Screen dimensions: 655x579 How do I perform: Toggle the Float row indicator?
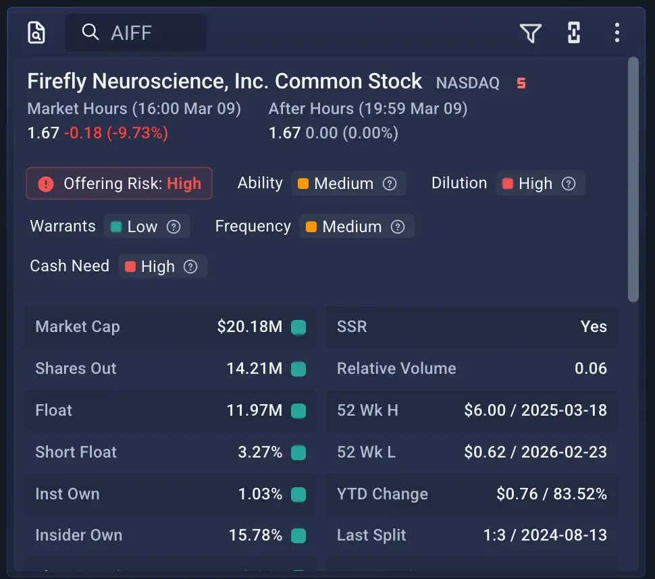click(297, 410)
